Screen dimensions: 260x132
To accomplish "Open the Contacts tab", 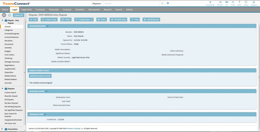I will 67,10.
